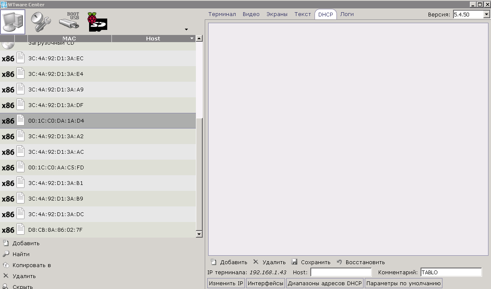Click into the Host text field
This screenshot has width=491, height=289.
pos(341,273)
